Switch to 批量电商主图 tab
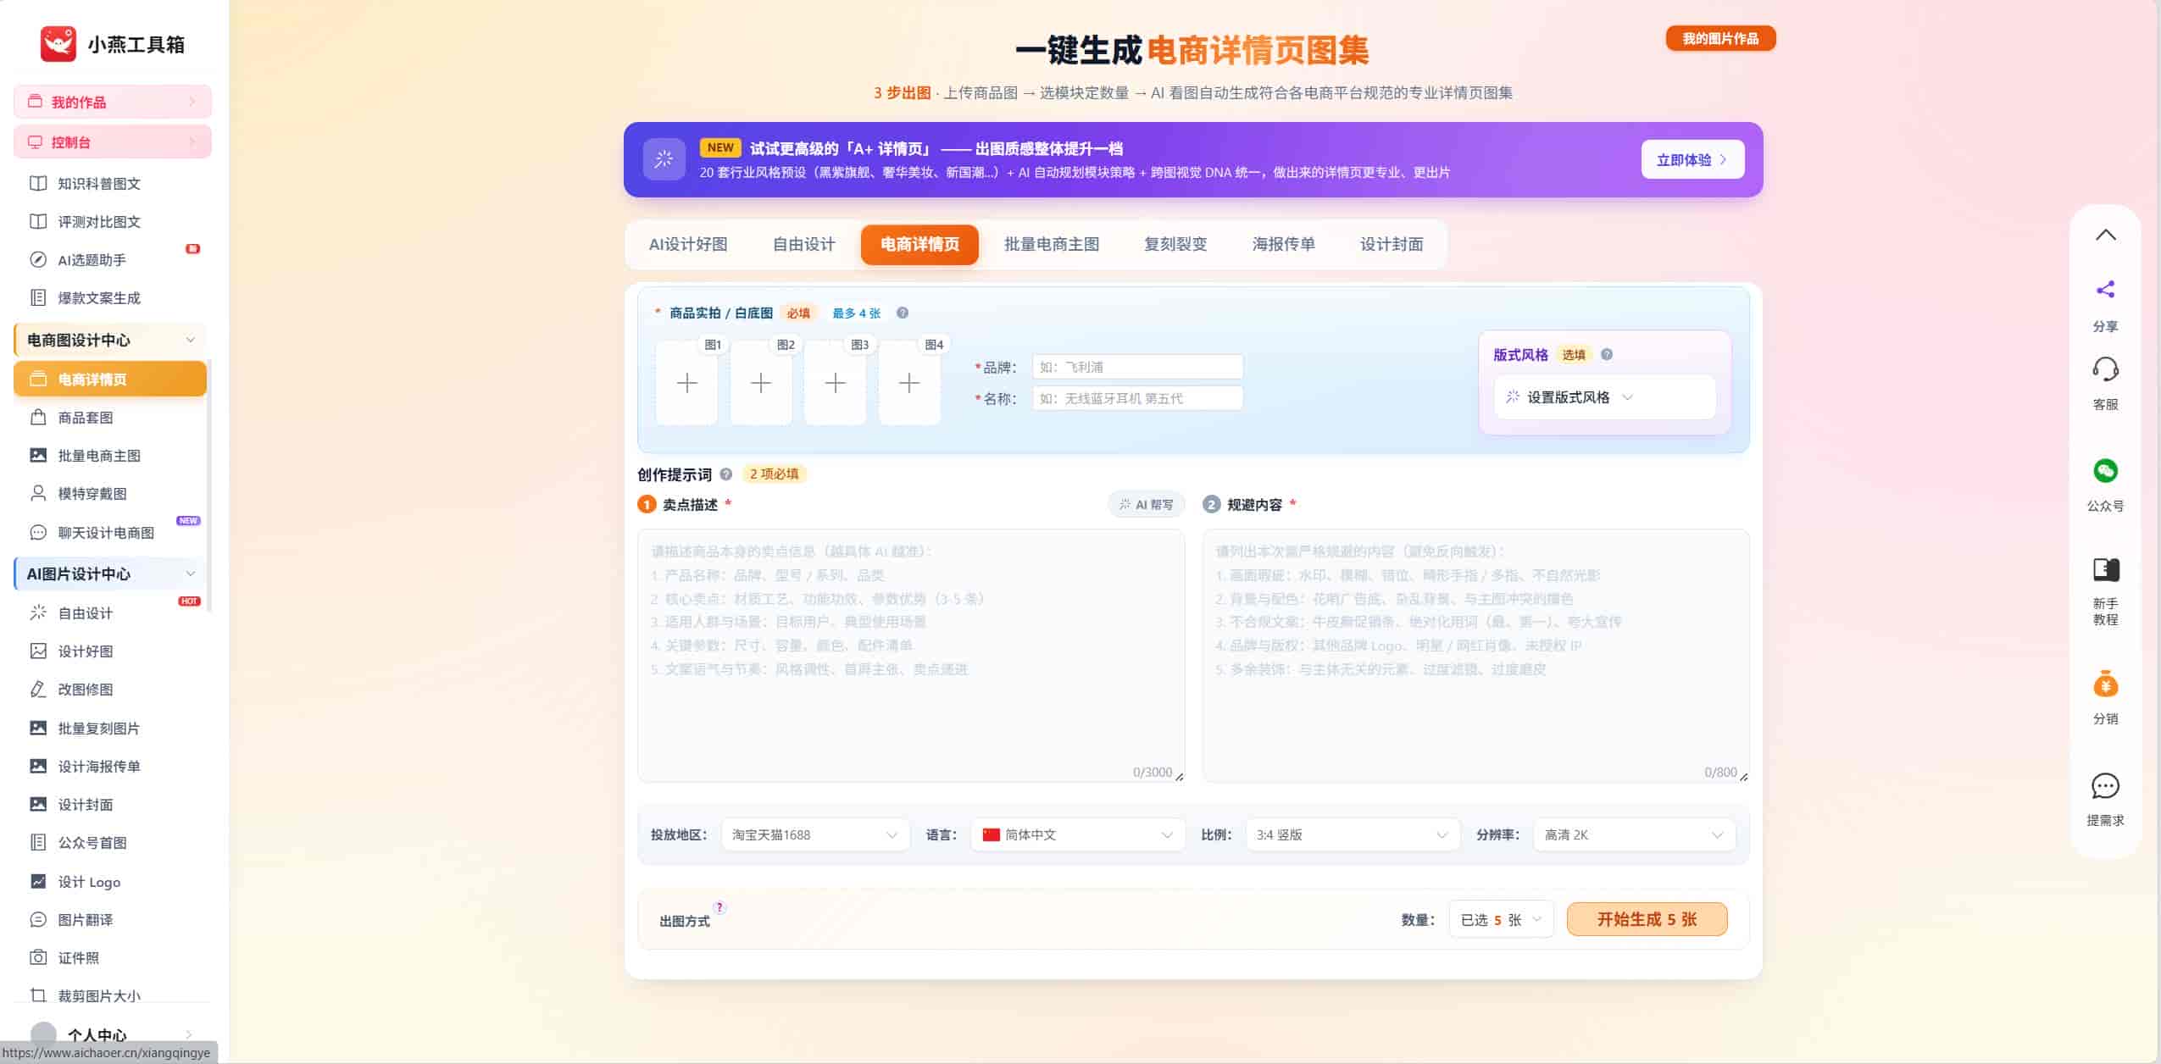 click(1051, 245)
